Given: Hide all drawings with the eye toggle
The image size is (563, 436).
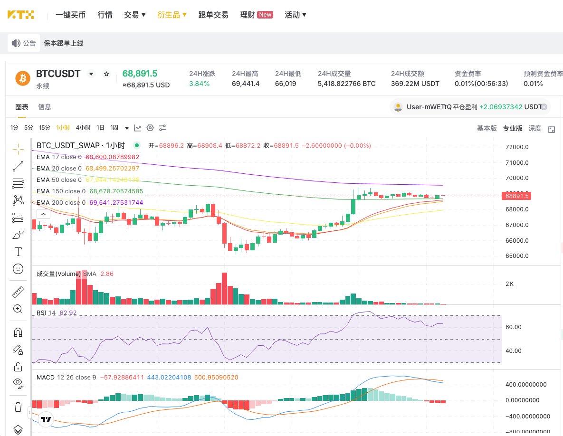Looking at the screenshot, I should [x=18, y=383].
